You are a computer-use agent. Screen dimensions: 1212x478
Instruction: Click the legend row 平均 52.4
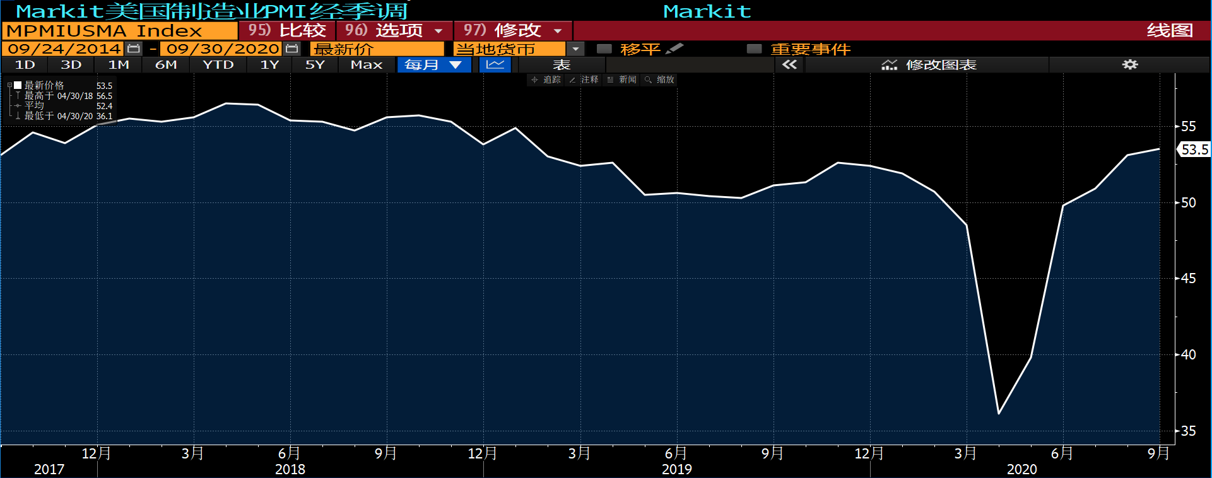(62, 106)
